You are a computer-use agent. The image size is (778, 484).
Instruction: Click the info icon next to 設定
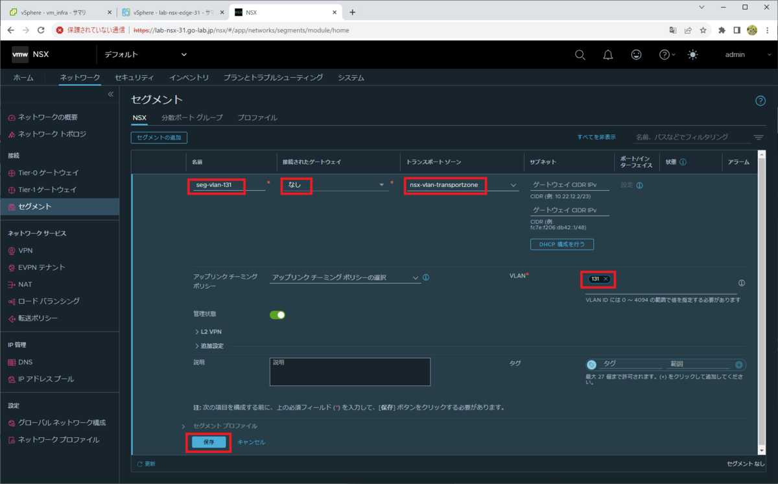coord(639,186)
